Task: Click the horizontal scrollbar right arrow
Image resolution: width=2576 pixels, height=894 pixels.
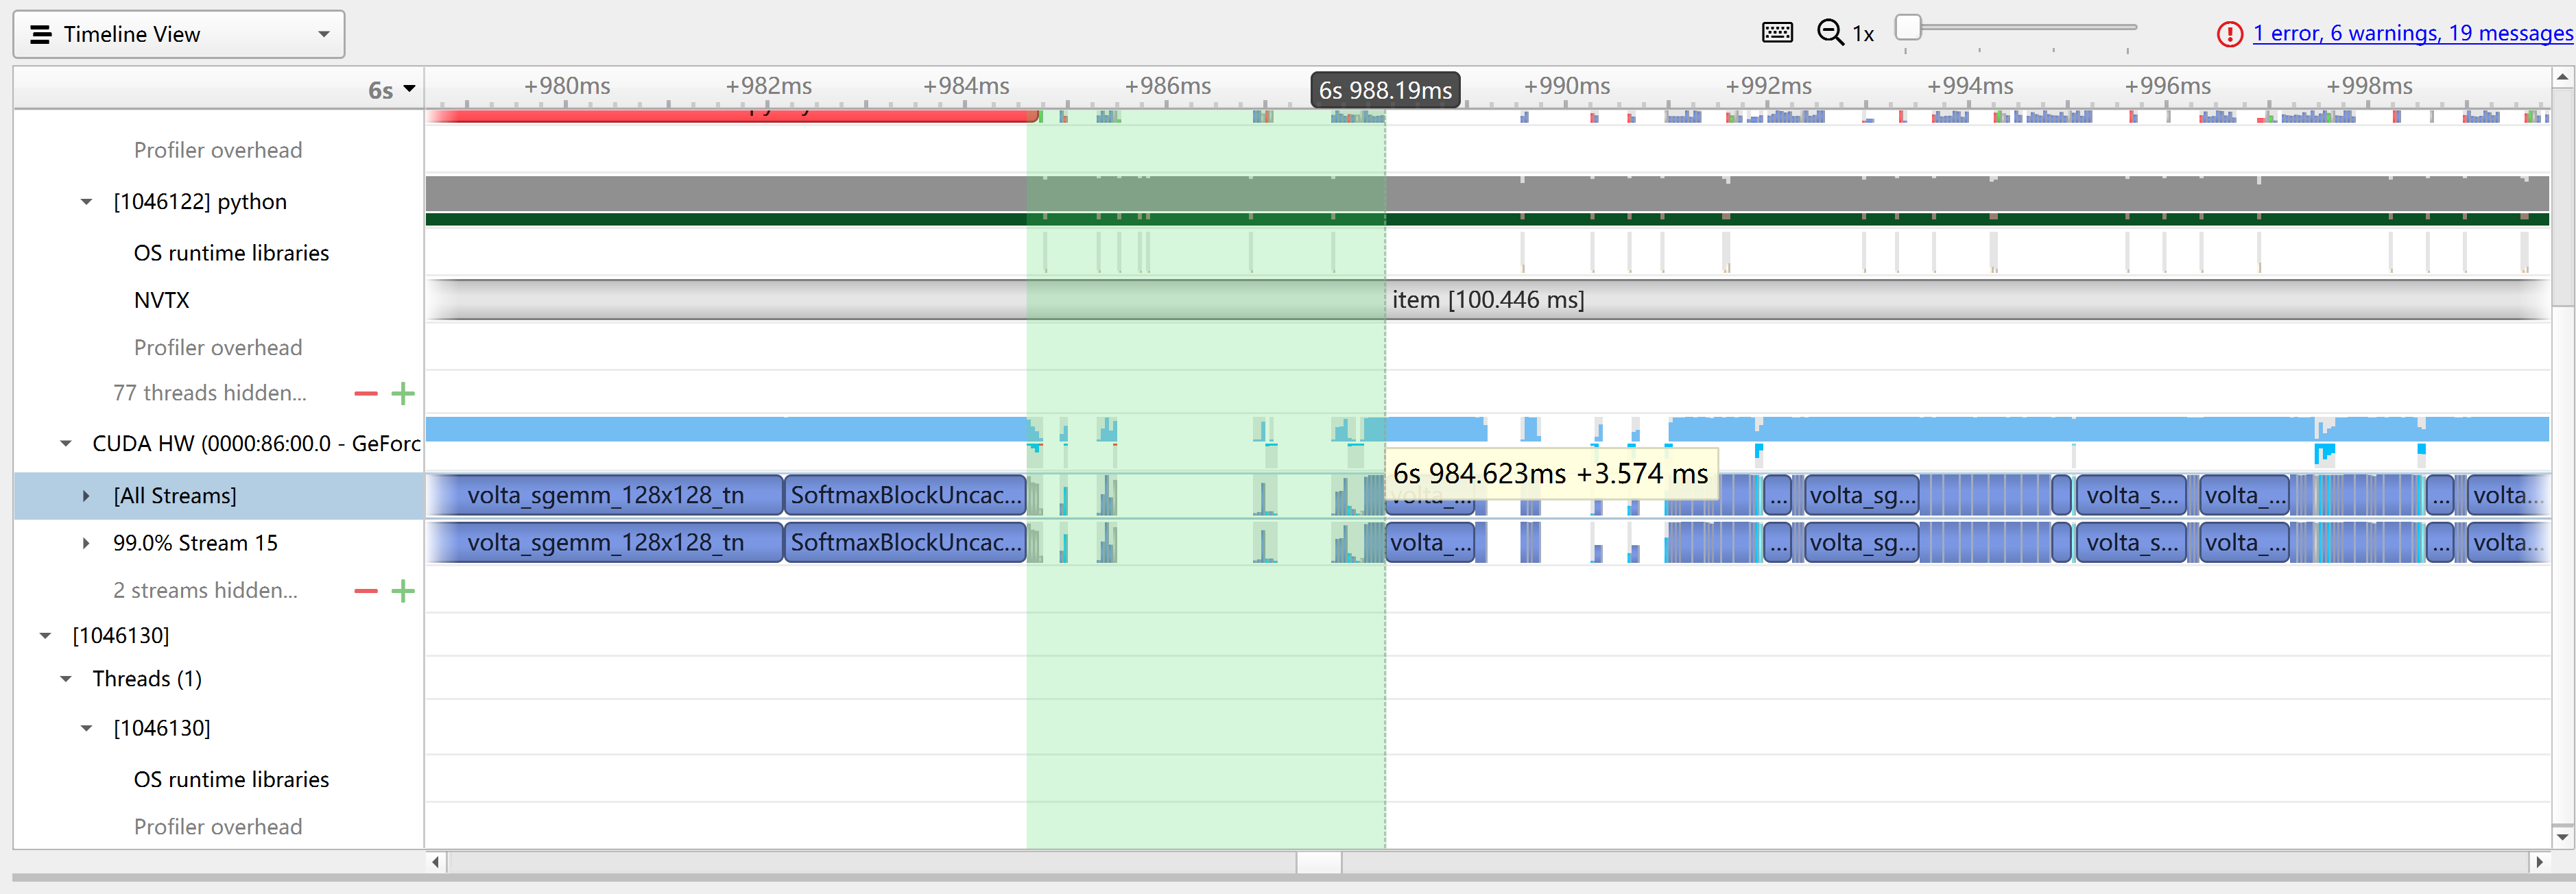Action: point(2541,861)
